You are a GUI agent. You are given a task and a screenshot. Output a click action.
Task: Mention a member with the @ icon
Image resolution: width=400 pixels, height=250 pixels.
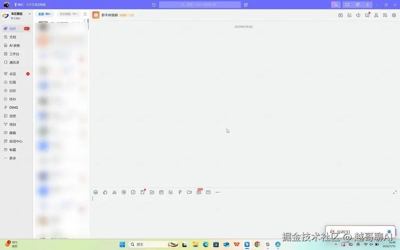124,192
